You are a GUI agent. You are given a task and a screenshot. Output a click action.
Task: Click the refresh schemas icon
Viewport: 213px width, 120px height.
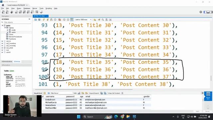point(29,19)
